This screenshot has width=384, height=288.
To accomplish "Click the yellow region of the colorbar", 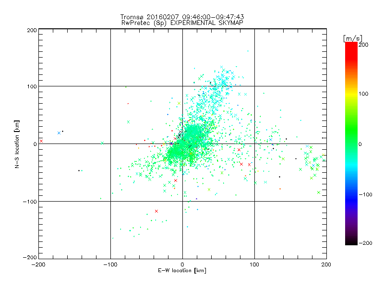I will click(x=351, y=94).
